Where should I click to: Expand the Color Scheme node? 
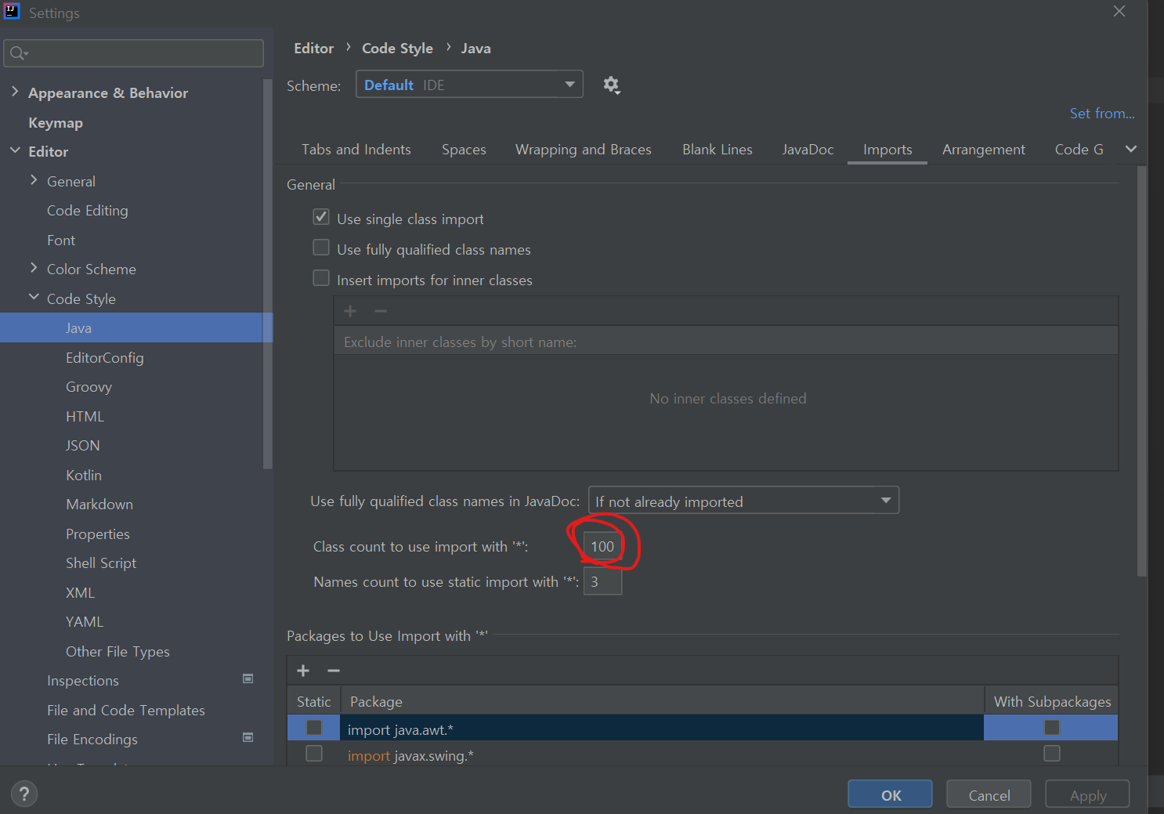(x=34, y=268)
